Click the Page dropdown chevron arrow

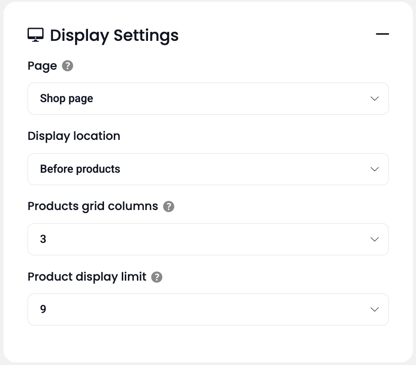click(375, 99)
